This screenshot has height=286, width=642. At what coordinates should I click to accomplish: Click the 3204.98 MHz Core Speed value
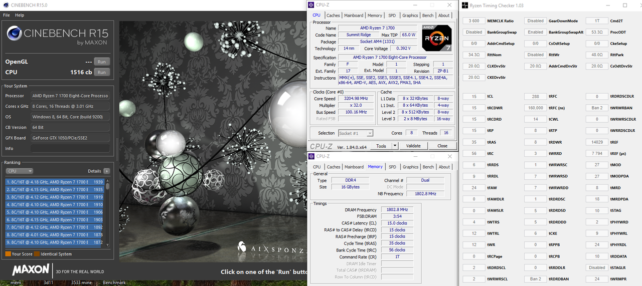pyautogui.click(x=356, y=99)
